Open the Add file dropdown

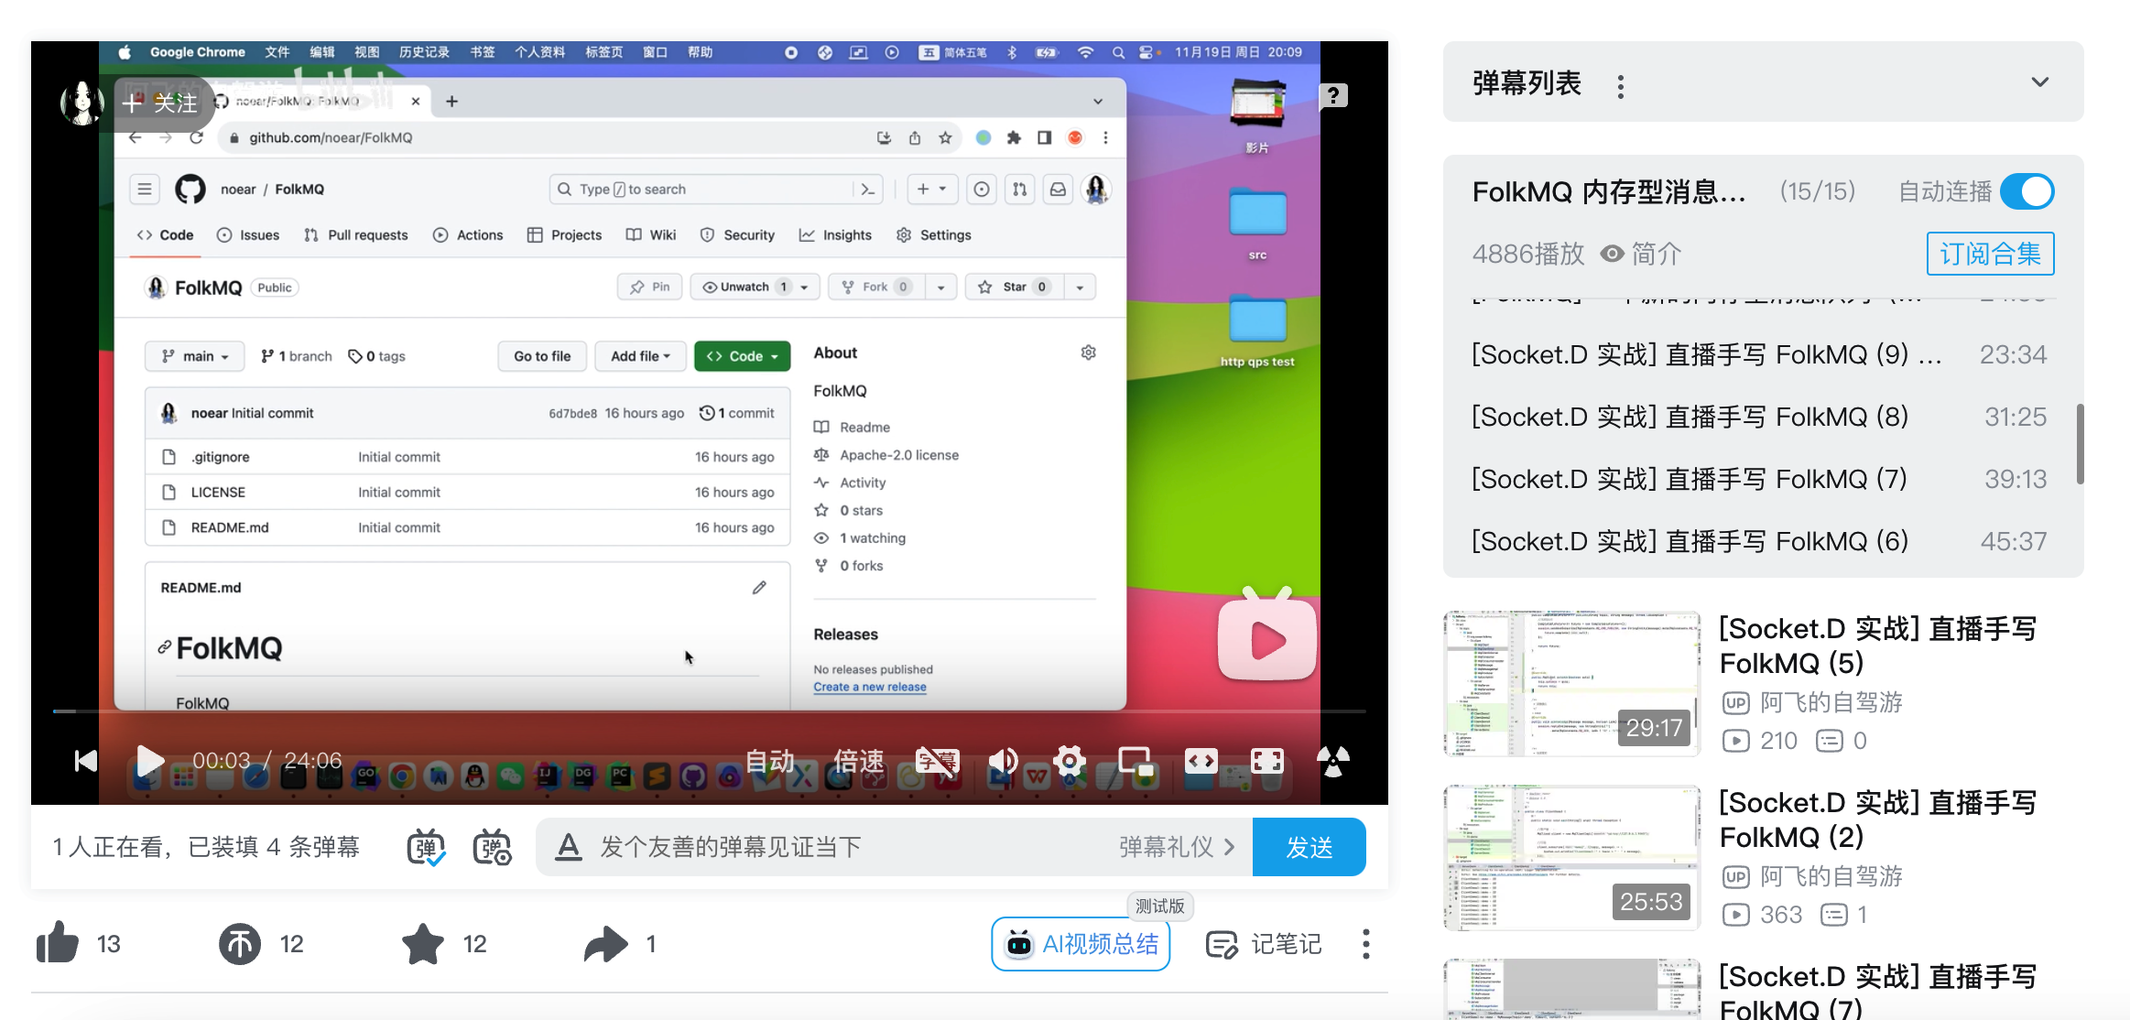click(640, 356)
